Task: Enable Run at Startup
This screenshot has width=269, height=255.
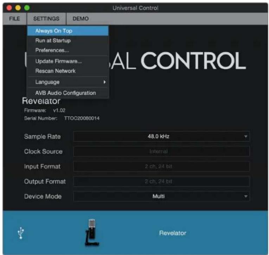Action: coord(68,41)
